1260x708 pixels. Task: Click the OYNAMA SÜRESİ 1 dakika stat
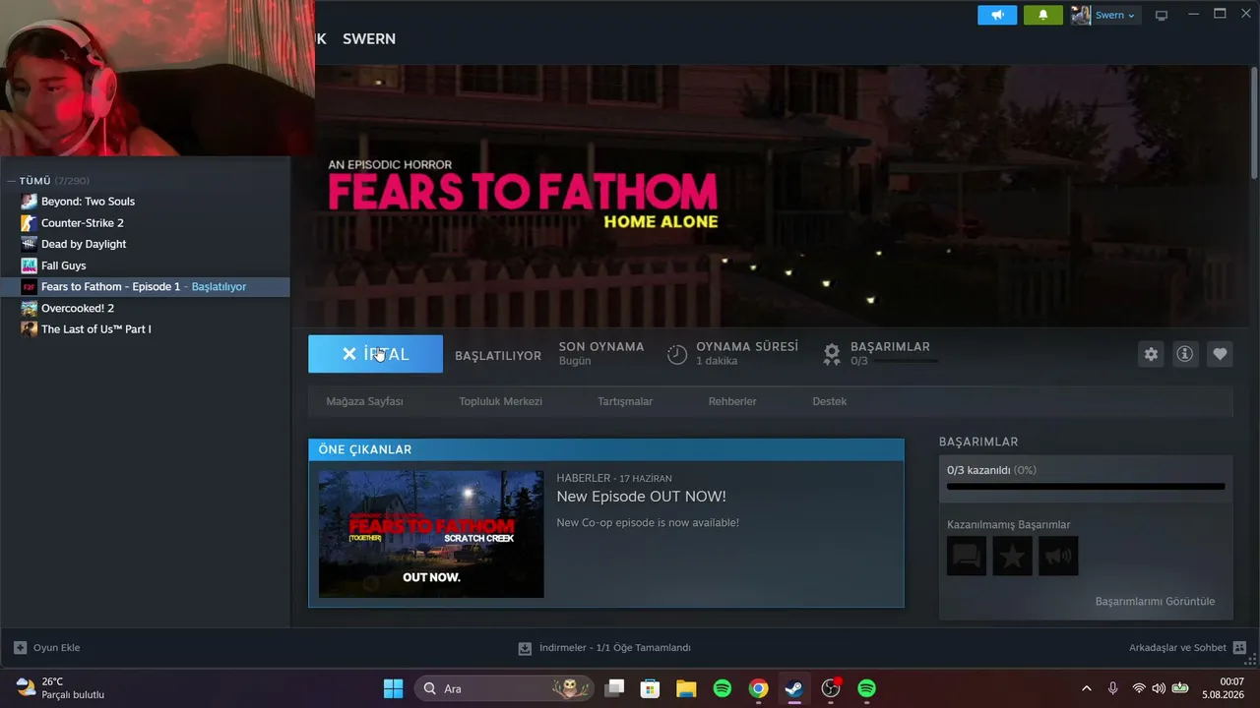click(x=733, y=354)
